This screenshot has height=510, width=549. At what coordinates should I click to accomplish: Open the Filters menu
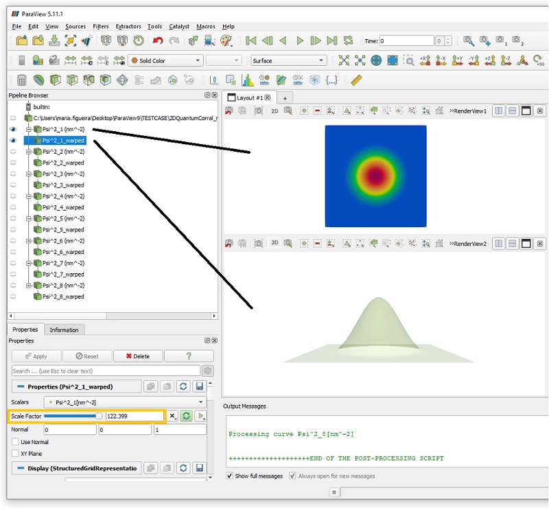[x=100, y=26]
